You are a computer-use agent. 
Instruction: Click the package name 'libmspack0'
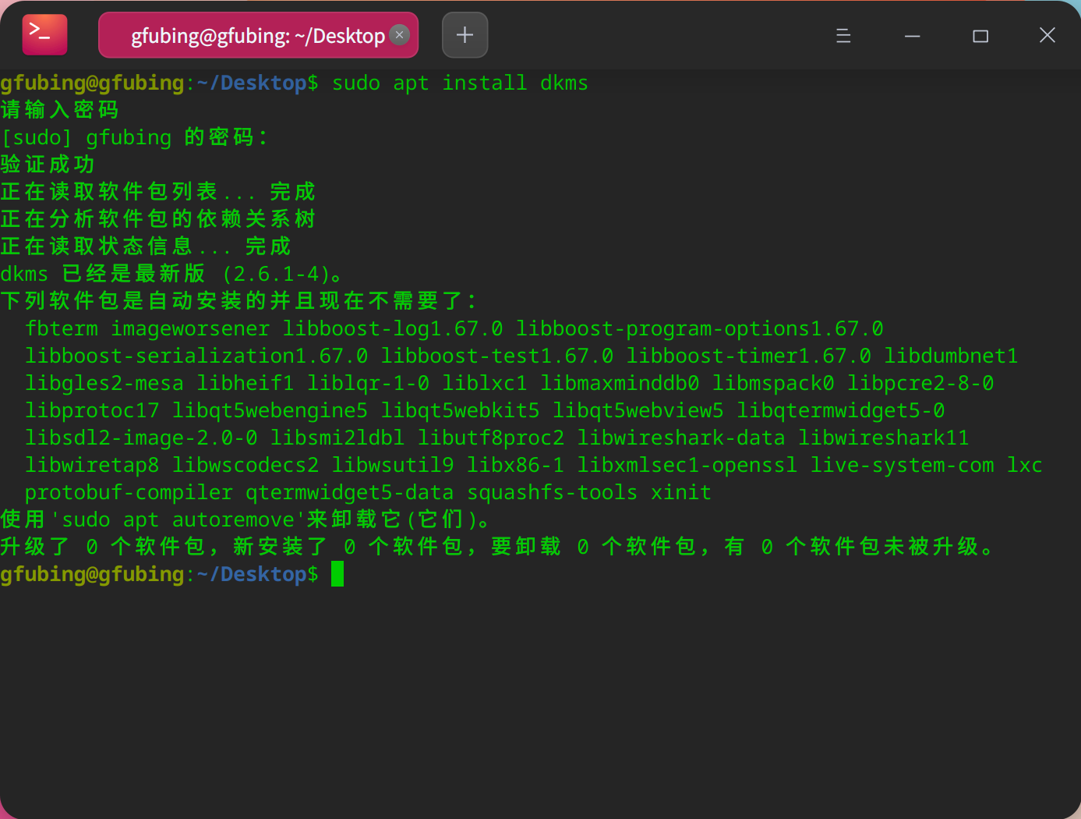(x=774, y=383)
